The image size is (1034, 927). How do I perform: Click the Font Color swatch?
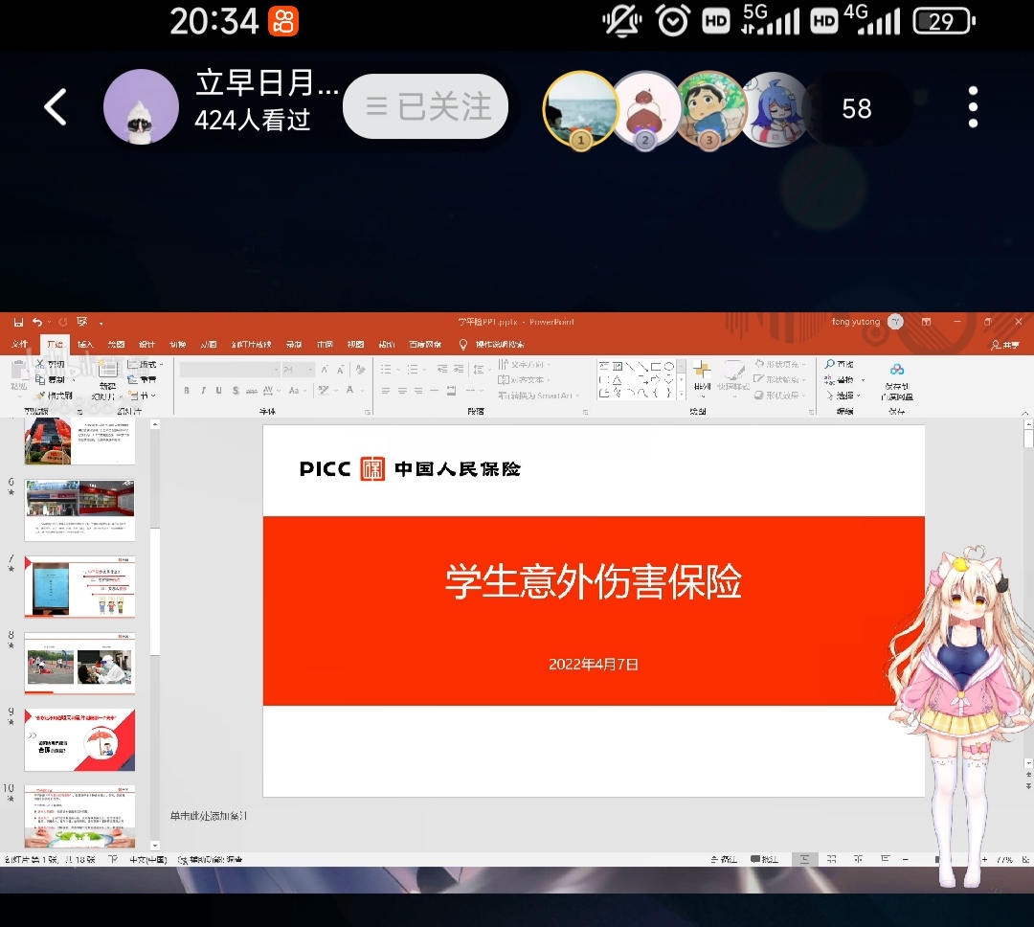(x=349, y=389)
